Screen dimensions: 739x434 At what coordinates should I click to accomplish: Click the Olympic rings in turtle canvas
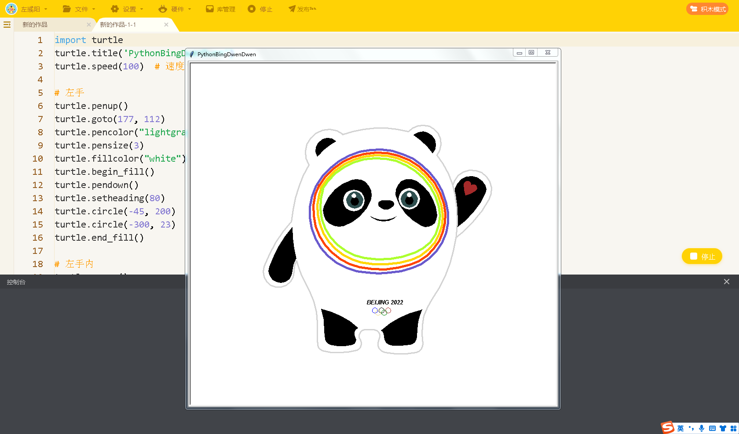[x=381, y=311]
